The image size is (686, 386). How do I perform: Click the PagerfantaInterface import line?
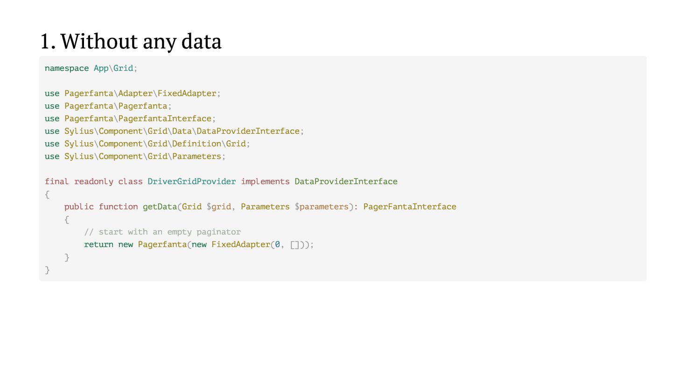[x=130, y=118]
